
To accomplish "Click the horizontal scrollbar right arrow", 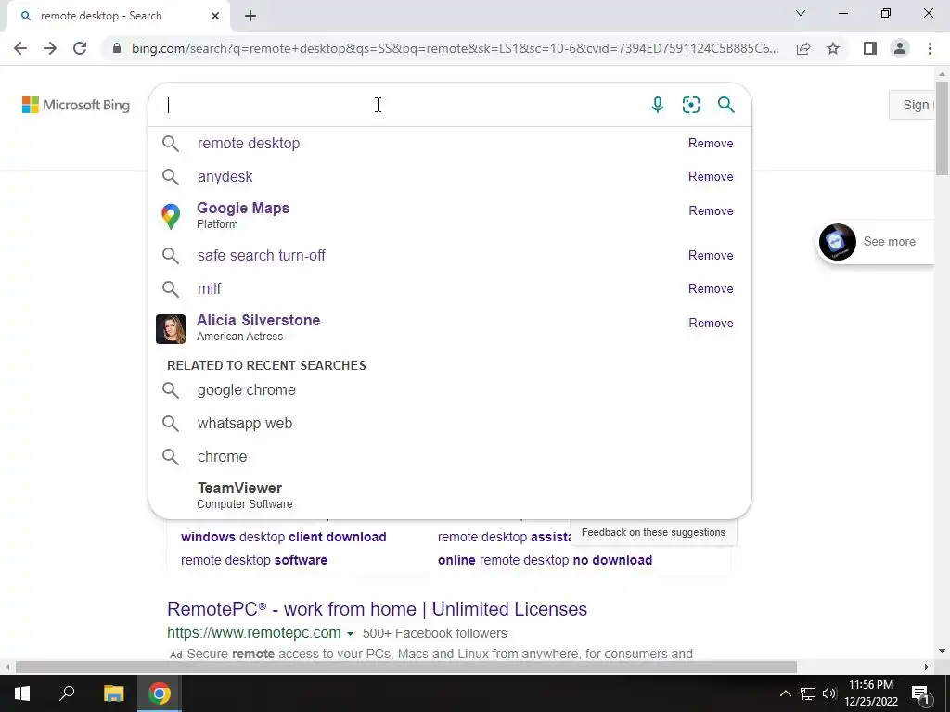I will (927, 667).
